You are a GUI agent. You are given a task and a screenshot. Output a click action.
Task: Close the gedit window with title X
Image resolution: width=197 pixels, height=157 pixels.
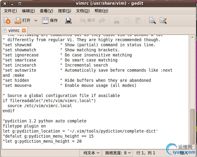point(5,4)
